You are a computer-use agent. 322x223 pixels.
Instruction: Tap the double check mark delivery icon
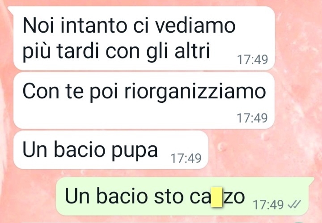tap(294, 204)
